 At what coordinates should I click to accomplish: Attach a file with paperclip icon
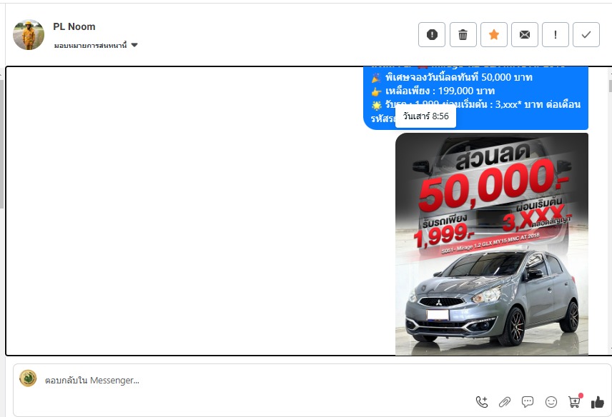tap(505, 402)
